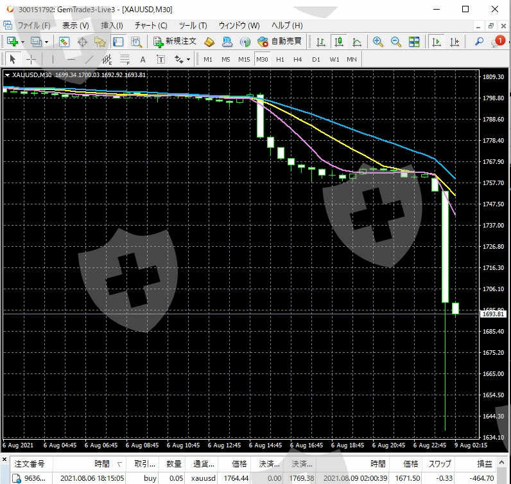Screen dimensions: 511x484
Task: Expand the arrows objects dropdown
Action: pos(188,59)
